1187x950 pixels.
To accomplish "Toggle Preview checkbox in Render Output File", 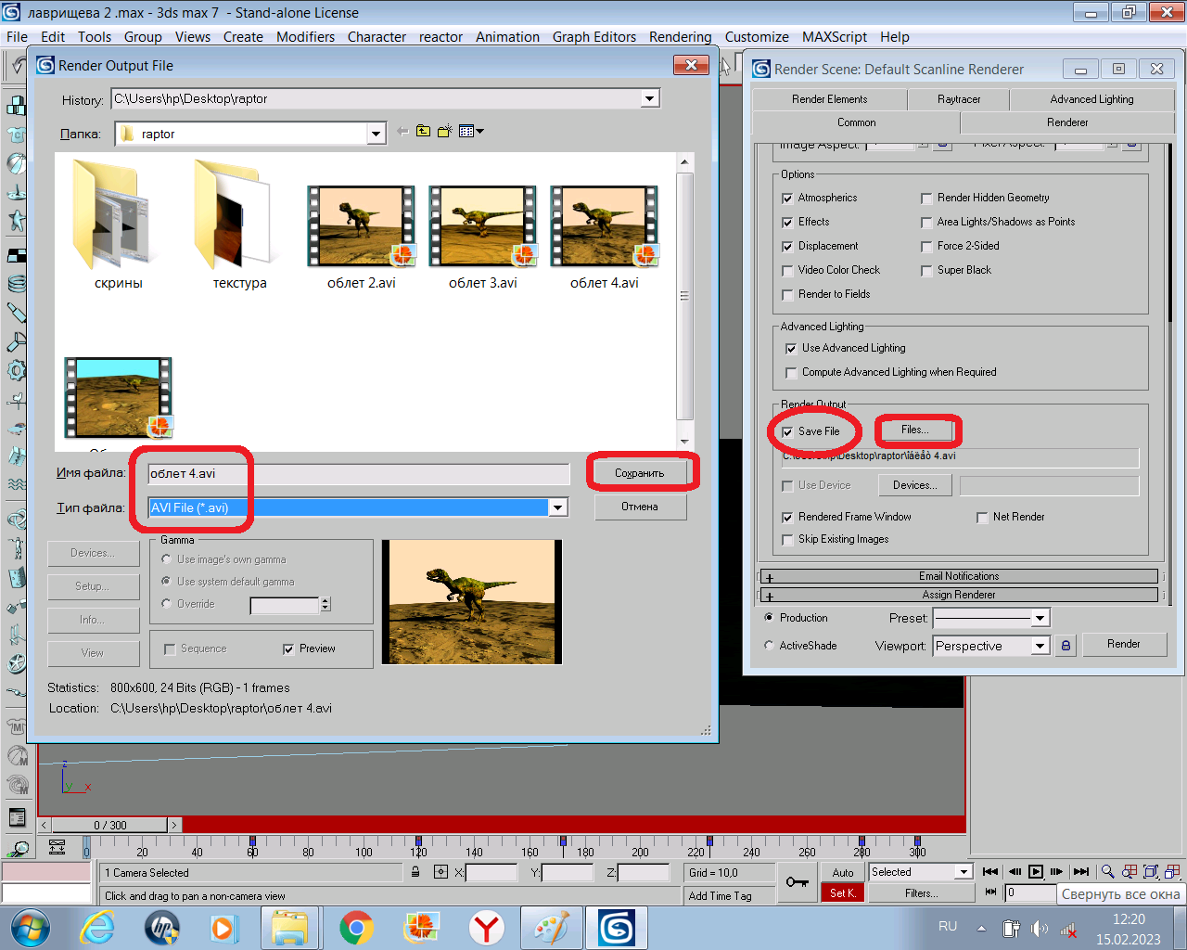I will coord(288,649).
